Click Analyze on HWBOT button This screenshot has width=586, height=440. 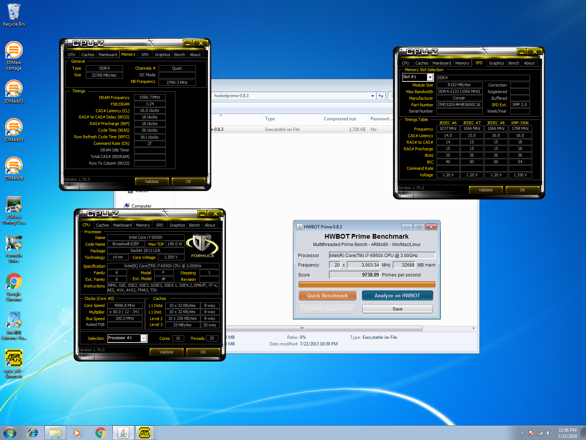pyautogui.click(x=397, y=296)
